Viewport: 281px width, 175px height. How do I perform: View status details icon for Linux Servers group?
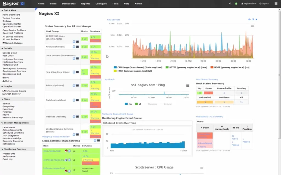tap(74, 58)
